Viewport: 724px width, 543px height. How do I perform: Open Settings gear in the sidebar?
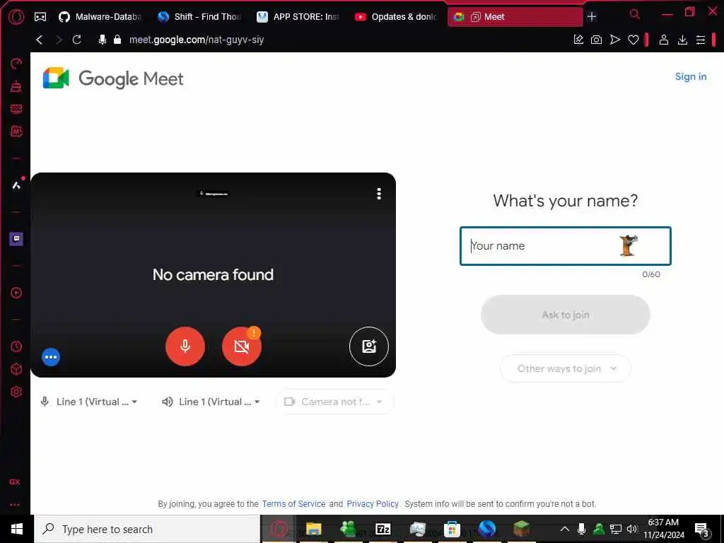[16, 392]
